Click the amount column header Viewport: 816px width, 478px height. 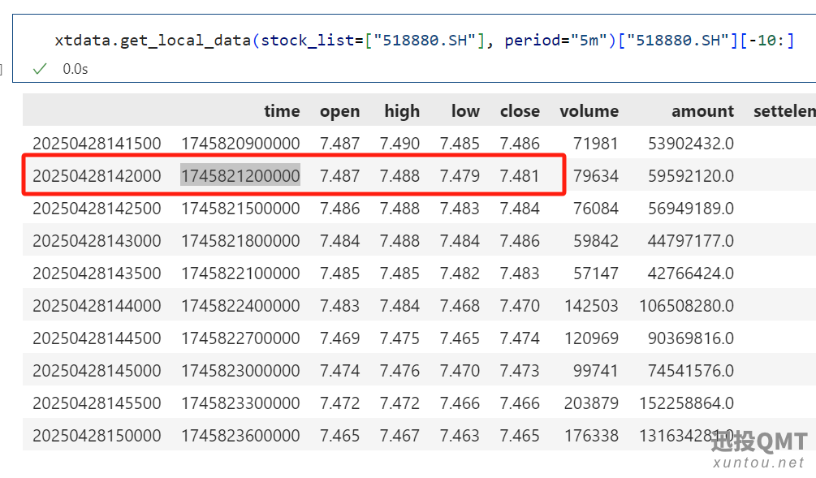tap(702, 111)
